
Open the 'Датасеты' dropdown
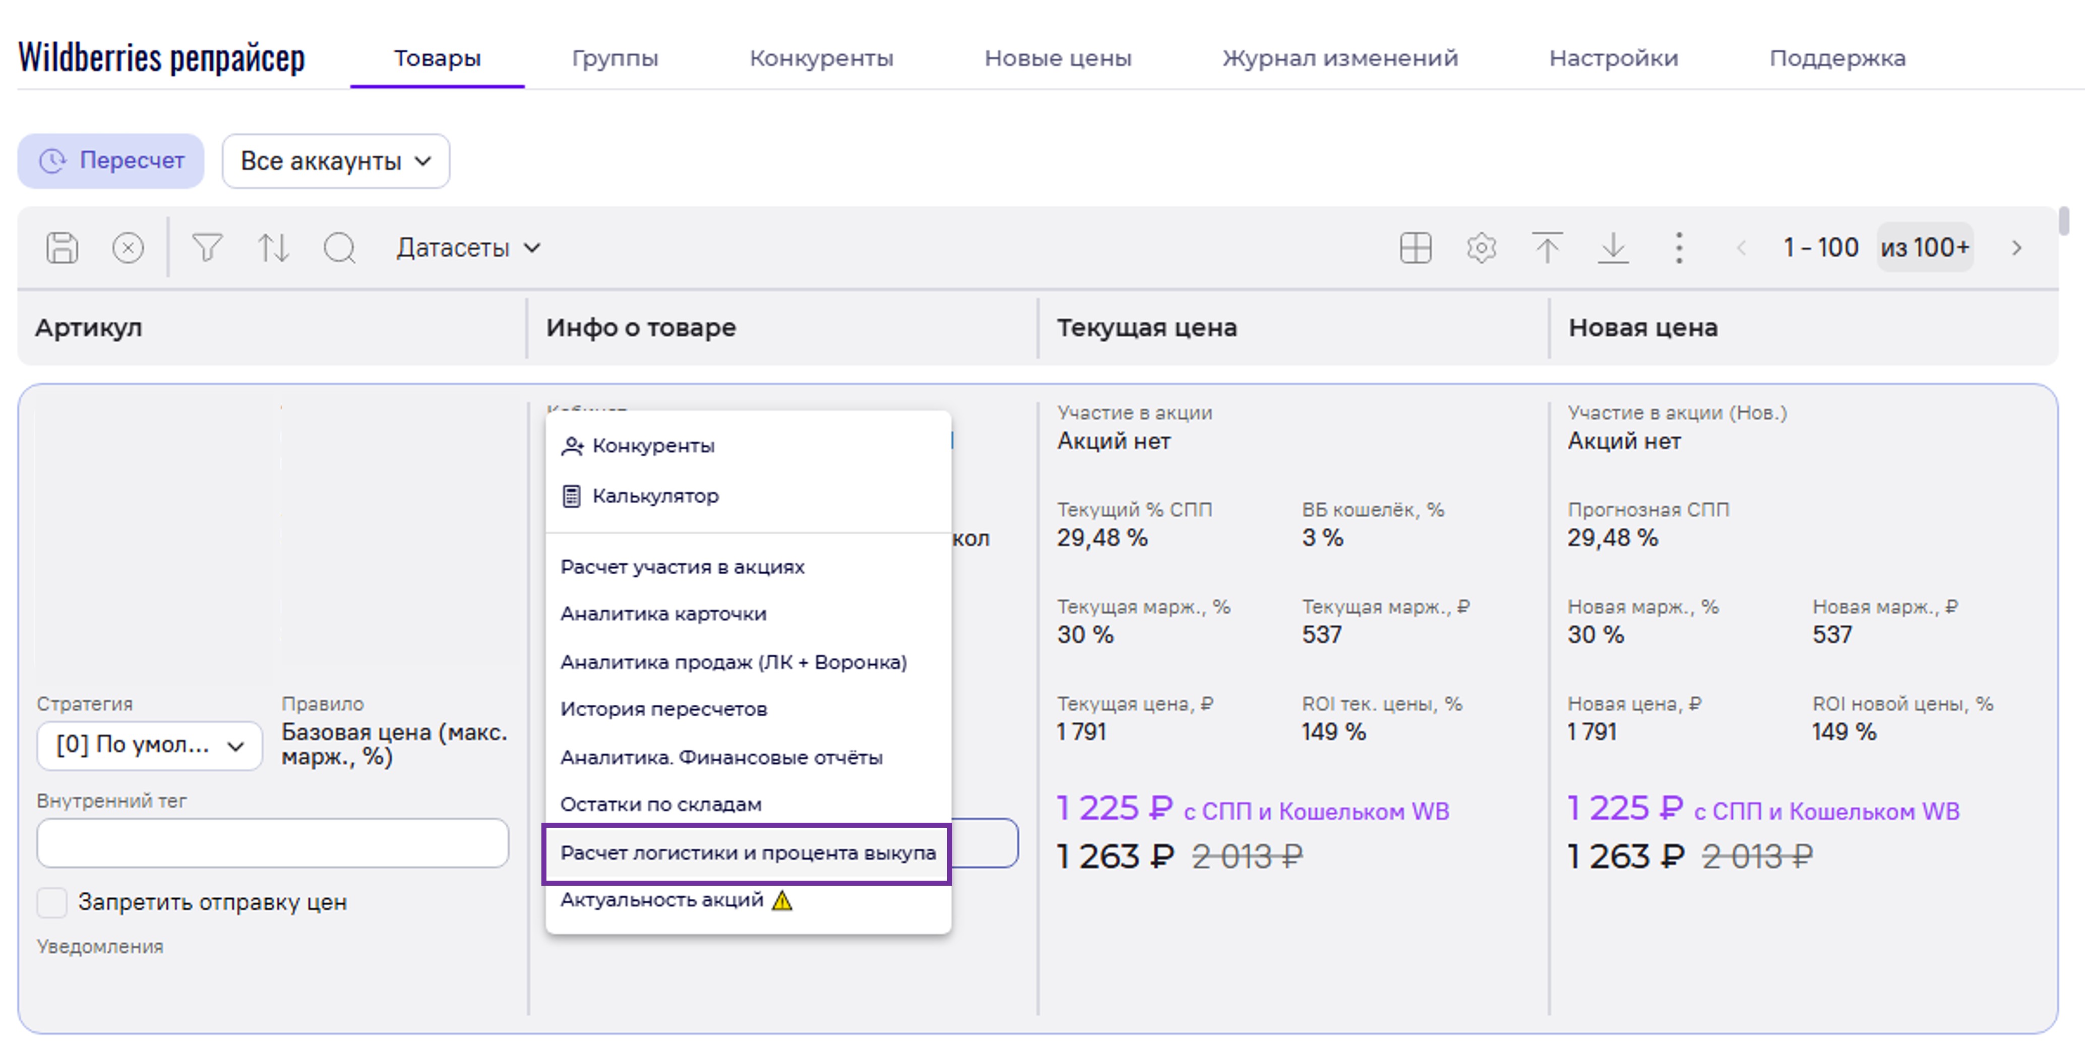tap(468, 248)
